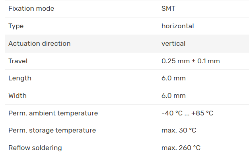The image size is (249, 162).
Task: Select the 6.0 mm Length value
Action: point(173,78)
